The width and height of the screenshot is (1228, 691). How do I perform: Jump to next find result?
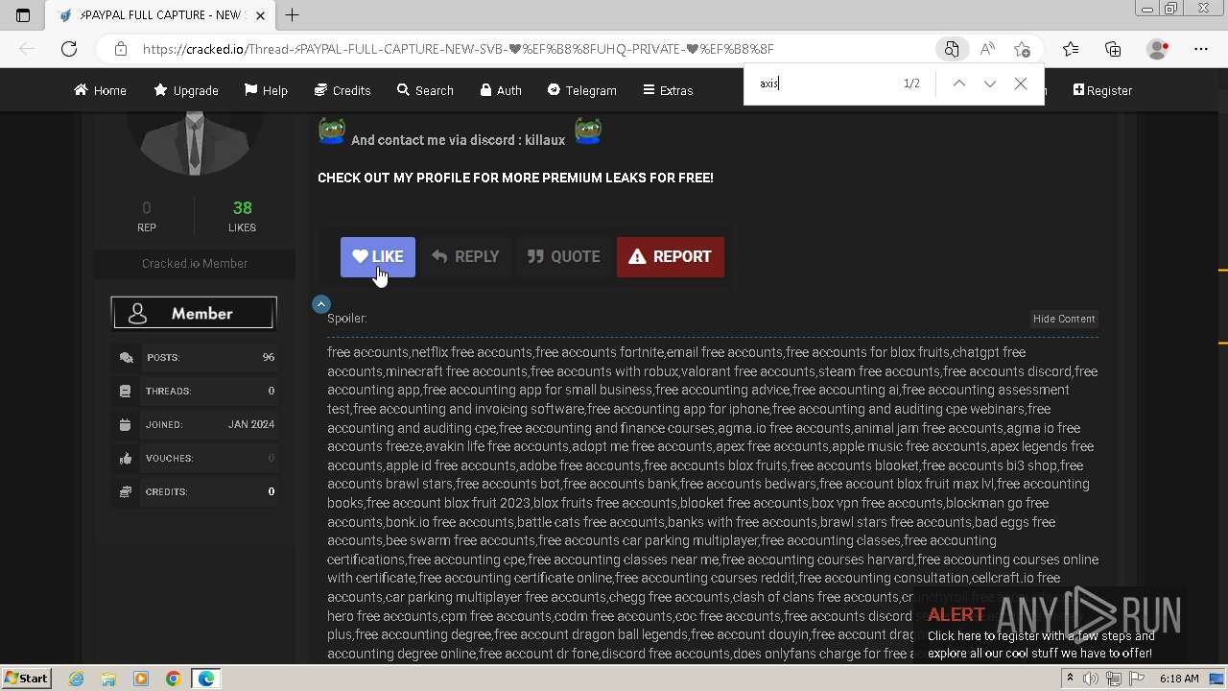tap(989, 83)
